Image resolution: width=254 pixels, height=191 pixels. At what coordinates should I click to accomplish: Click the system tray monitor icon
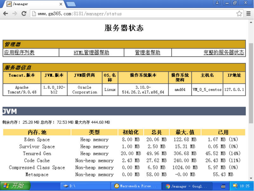(235, 186)
